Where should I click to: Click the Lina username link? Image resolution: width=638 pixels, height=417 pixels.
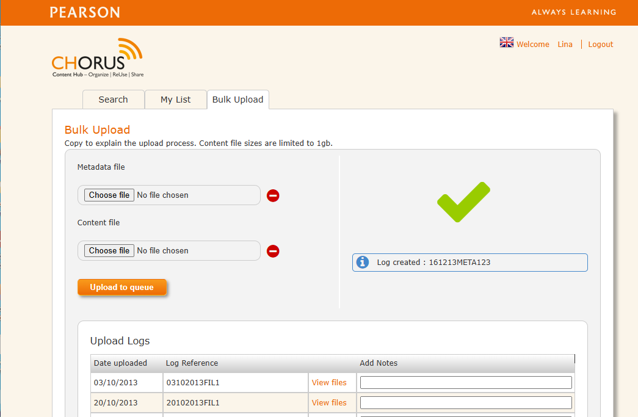point(565,45)
